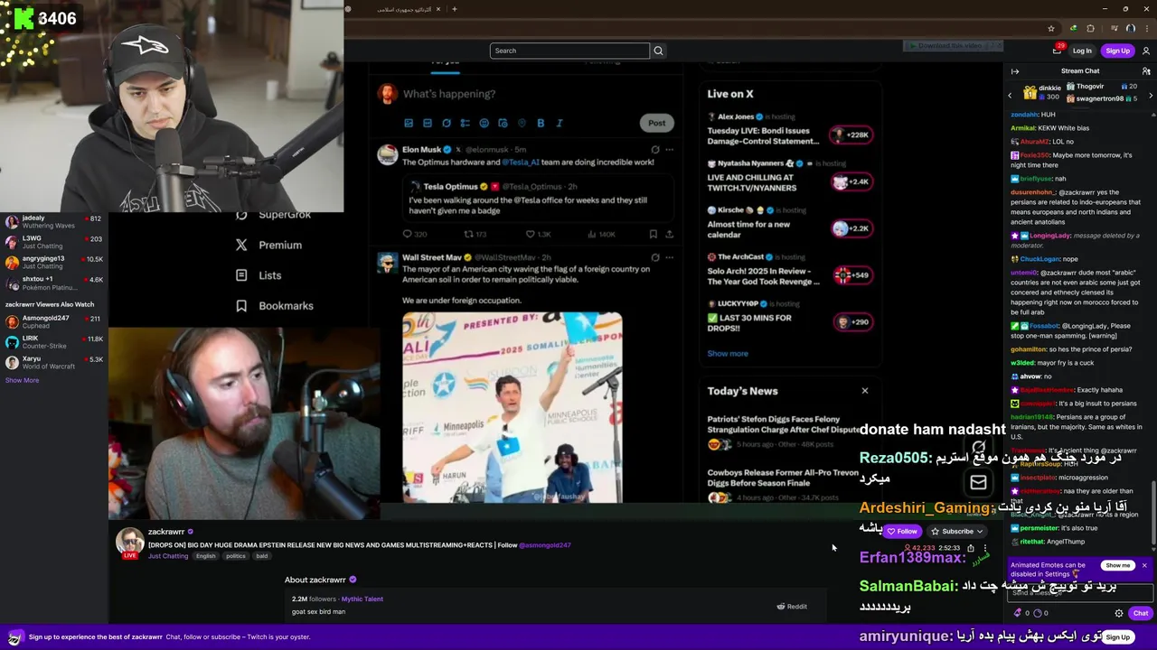1157x650 pixels.
Task: Click the Post button in X composer
Action: pyautogui.click(x=656, y=123)
